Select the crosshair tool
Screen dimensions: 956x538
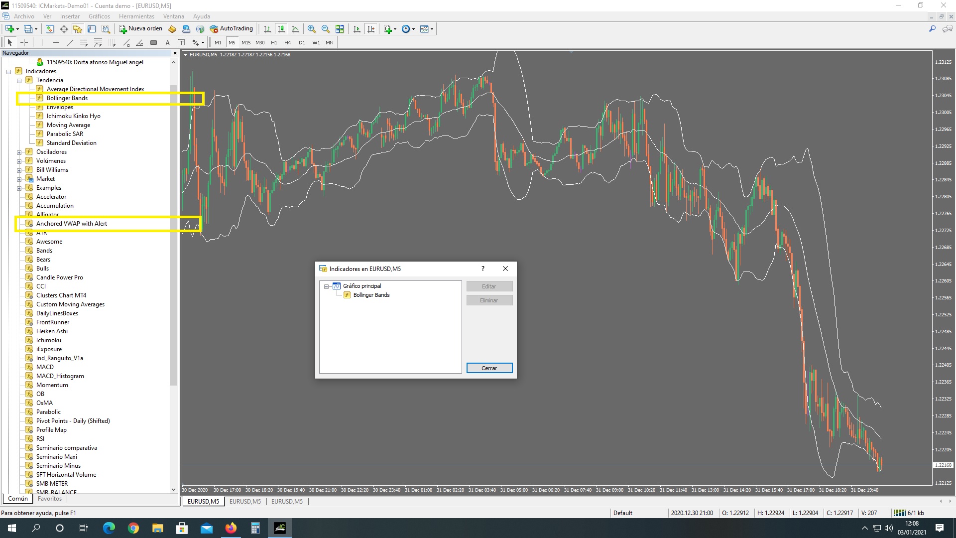pyautogui.click(x=24, y=43)
